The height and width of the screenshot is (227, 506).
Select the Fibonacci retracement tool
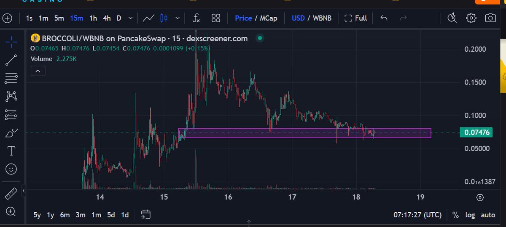coord(11,78)
